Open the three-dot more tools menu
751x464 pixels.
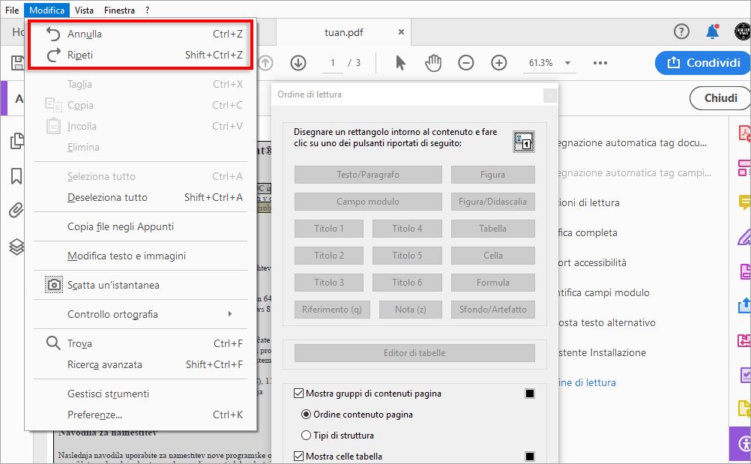click(x=600, y=63)
